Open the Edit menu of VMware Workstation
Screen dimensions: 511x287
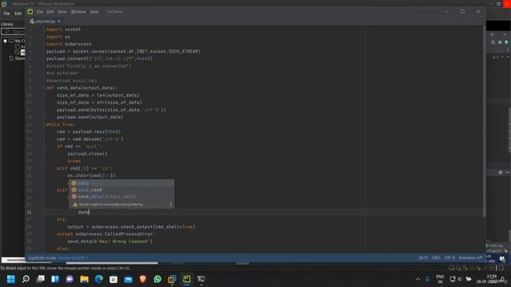18,14
